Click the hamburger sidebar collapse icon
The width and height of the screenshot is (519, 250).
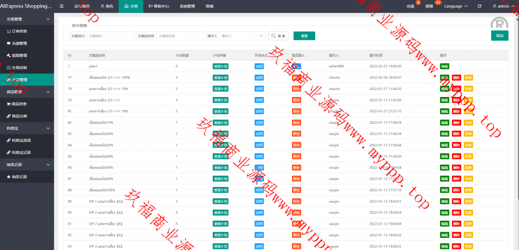[62, 6]
